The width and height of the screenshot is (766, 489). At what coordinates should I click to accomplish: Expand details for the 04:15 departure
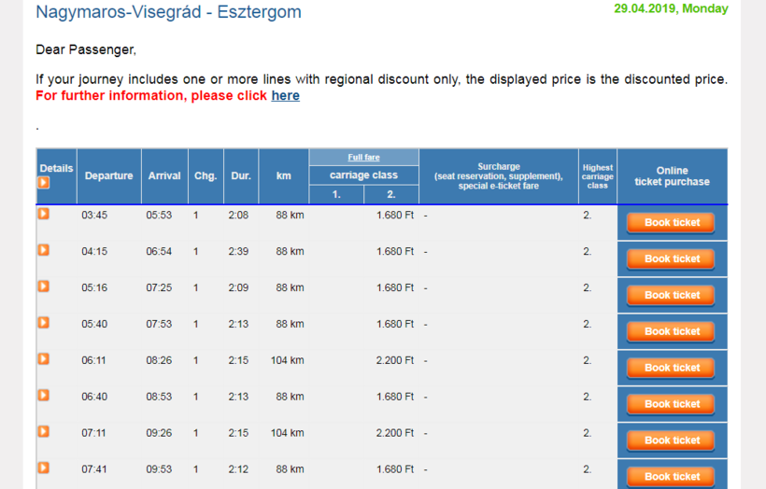click(x=43, y=250)
